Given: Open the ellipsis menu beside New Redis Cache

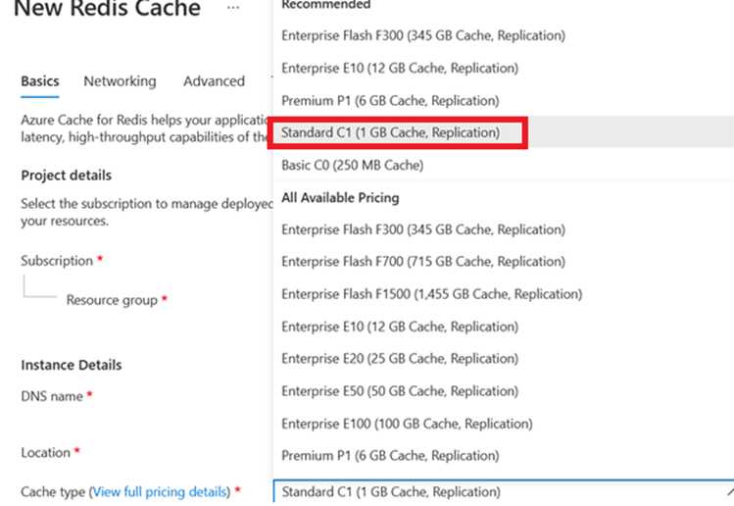Looking at the screenshot, I should [x=232, y=8].
